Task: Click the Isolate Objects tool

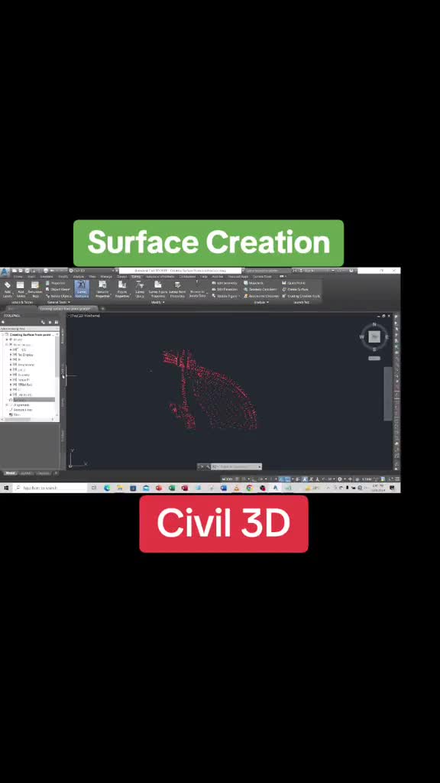Action: 59,296
